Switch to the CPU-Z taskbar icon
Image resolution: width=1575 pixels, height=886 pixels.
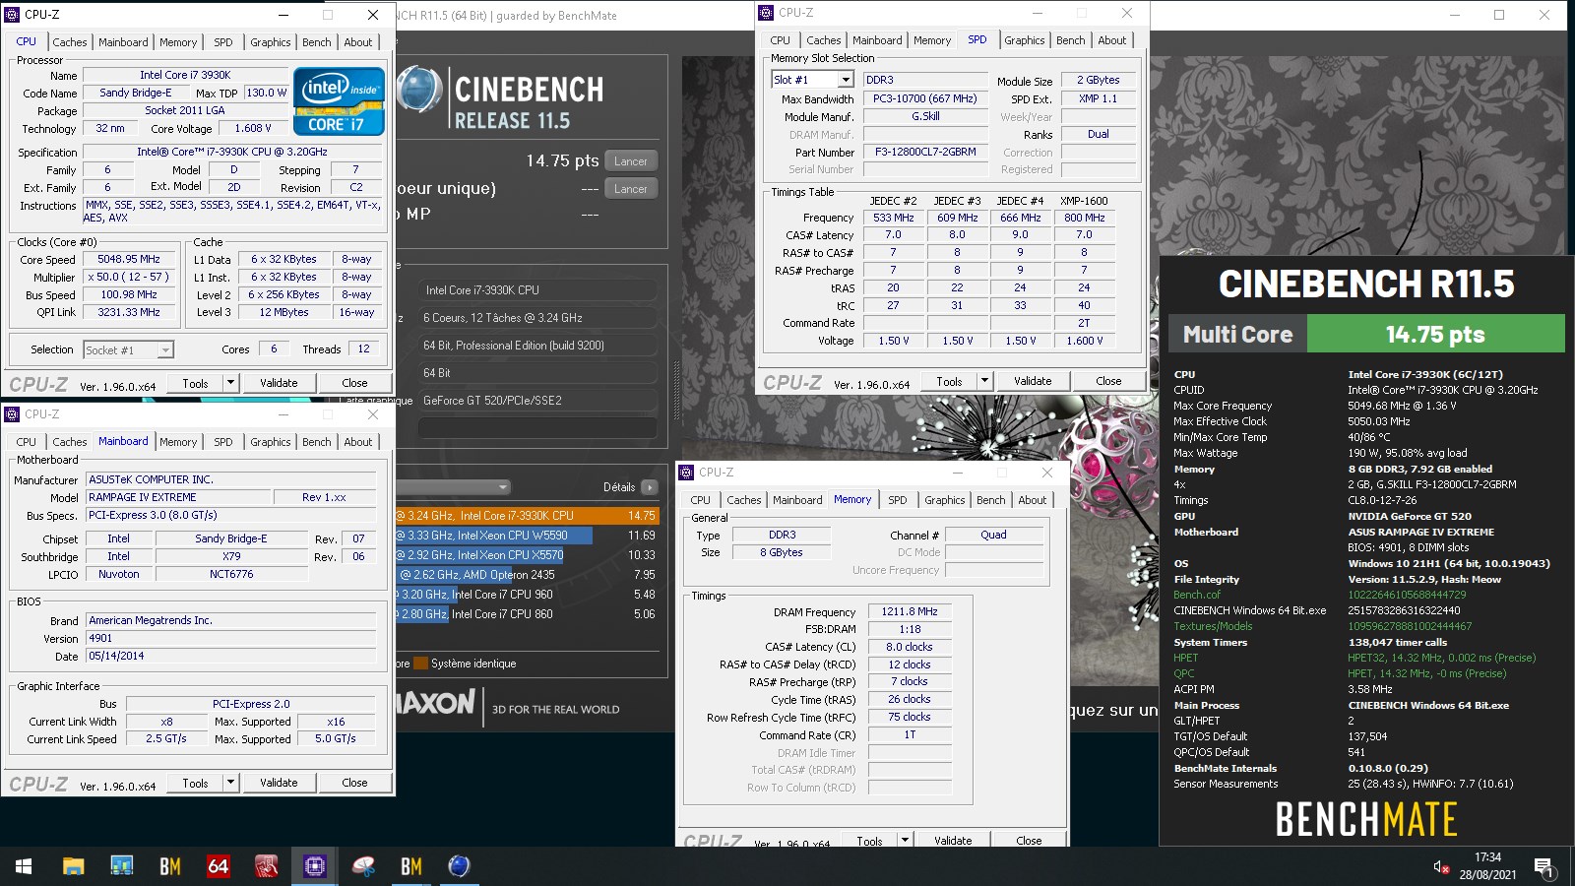pos(314,866)
